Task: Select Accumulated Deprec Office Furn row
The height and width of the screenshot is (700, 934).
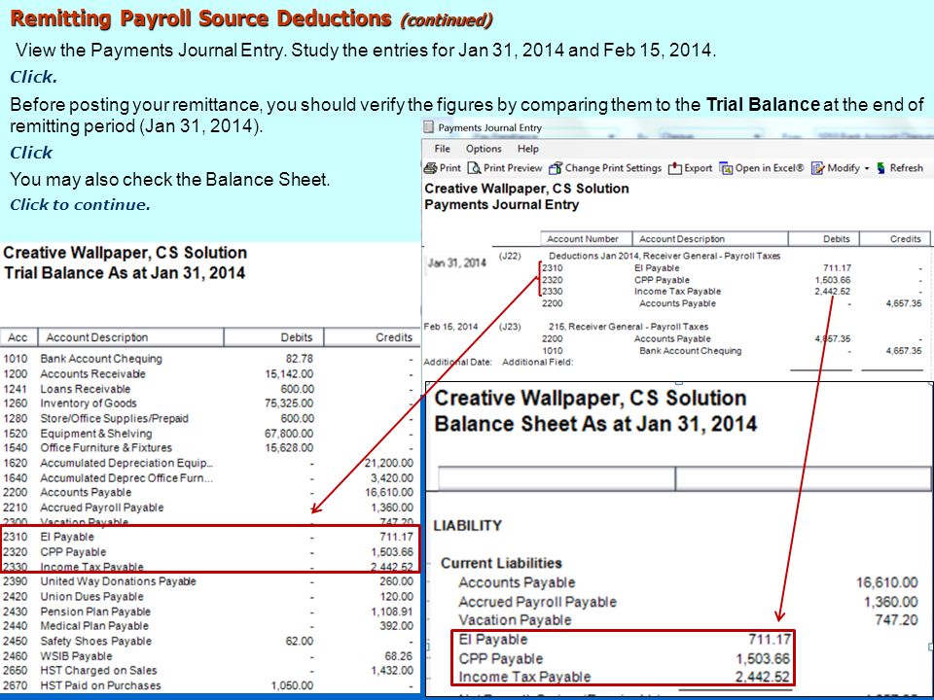Action: pyautogui.click(x=208, y=477)
